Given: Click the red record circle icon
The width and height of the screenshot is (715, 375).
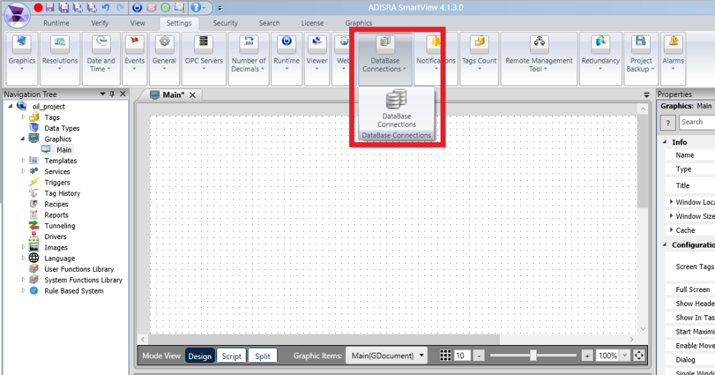Looking at the screenshot, I should (x=38, y=7).
